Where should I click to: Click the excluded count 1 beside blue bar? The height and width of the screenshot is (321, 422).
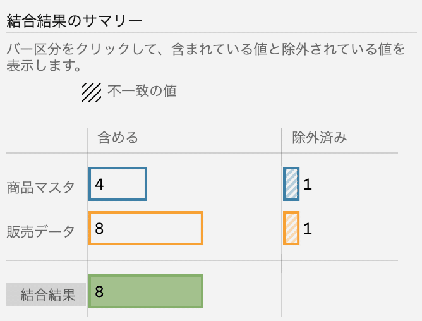click(x=308, y=185)
